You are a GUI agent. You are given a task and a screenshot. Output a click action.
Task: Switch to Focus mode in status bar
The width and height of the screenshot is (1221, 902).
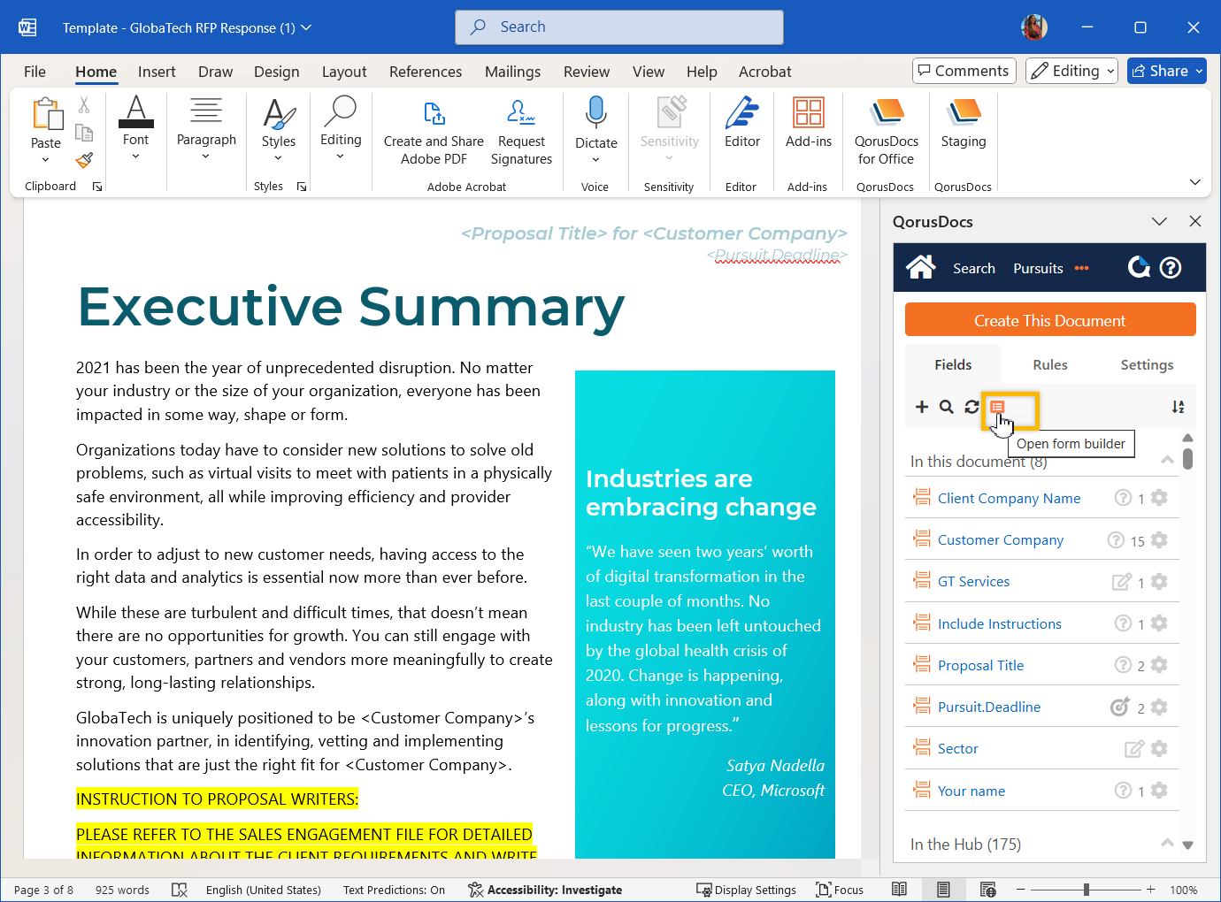(839, 890)
